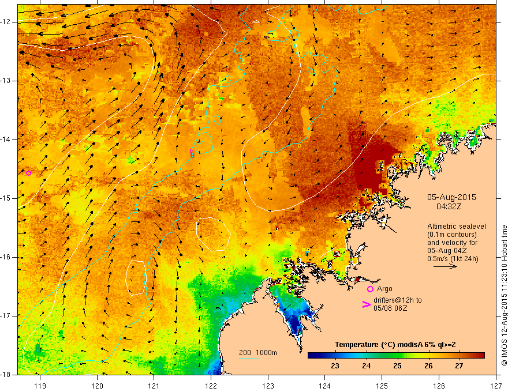Click the 'Altimetric sealevel' text

457,227
